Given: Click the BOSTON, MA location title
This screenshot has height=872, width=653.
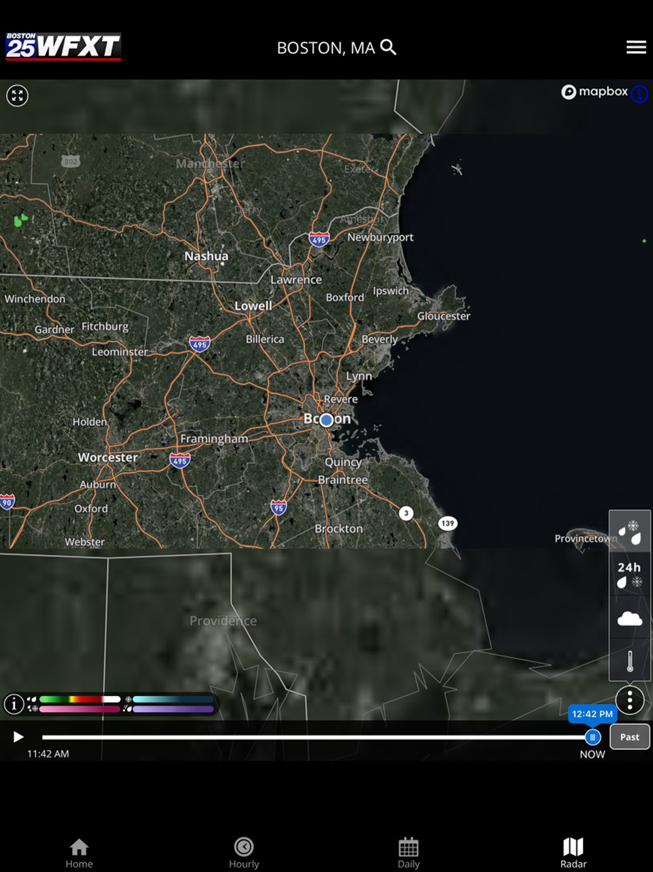Looking at the screenshot, I should (x=326, y=48).
